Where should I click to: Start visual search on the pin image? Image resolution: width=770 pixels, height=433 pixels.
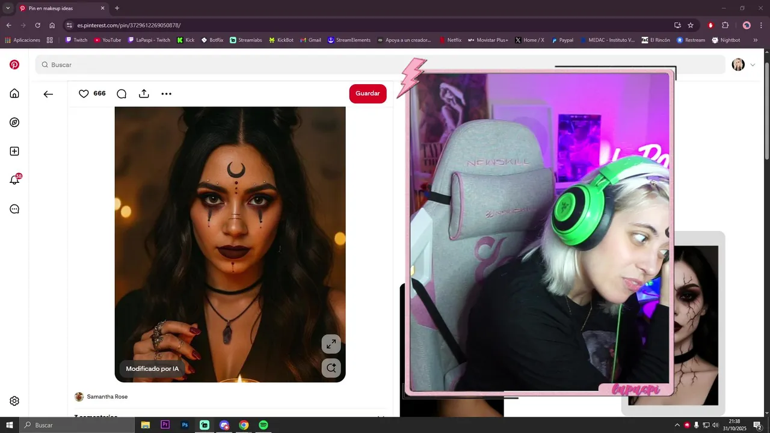pyautogui.click(x=331, y=368)
